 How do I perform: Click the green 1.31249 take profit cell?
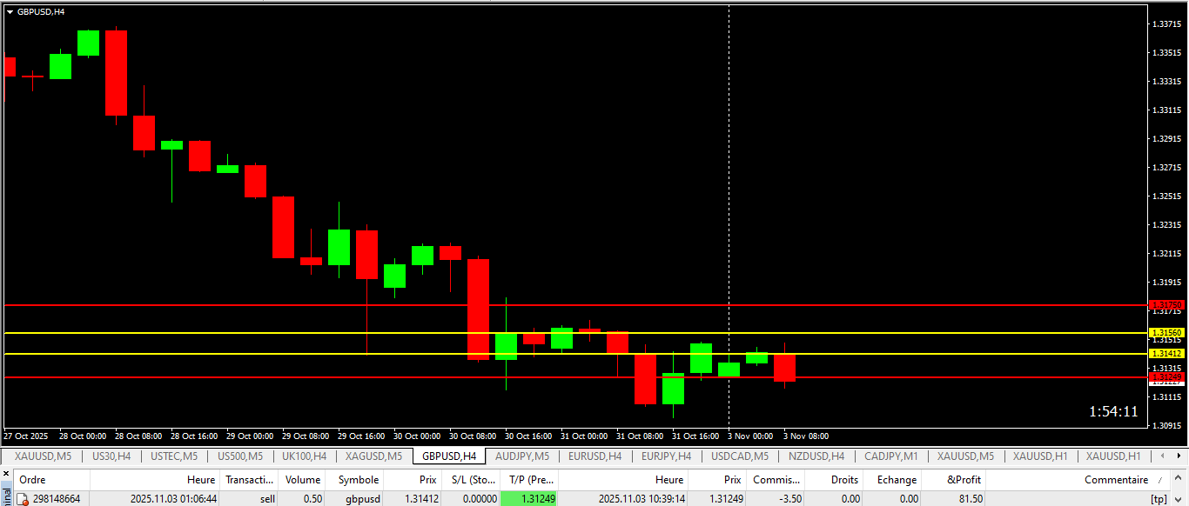pyautogui.click(x=529, y=499)
